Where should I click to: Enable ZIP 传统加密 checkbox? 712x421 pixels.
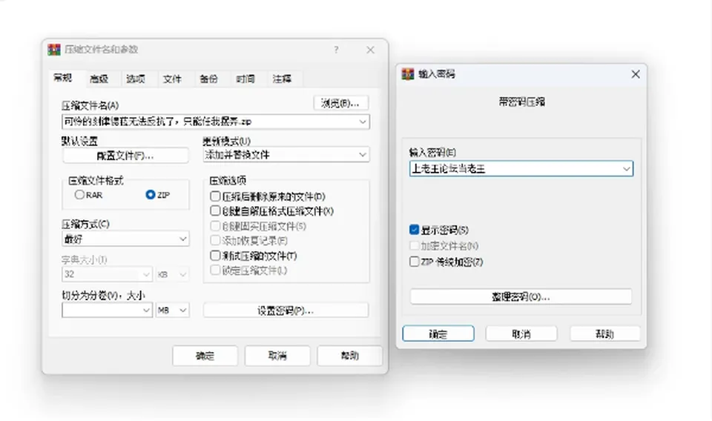point(414,262)
